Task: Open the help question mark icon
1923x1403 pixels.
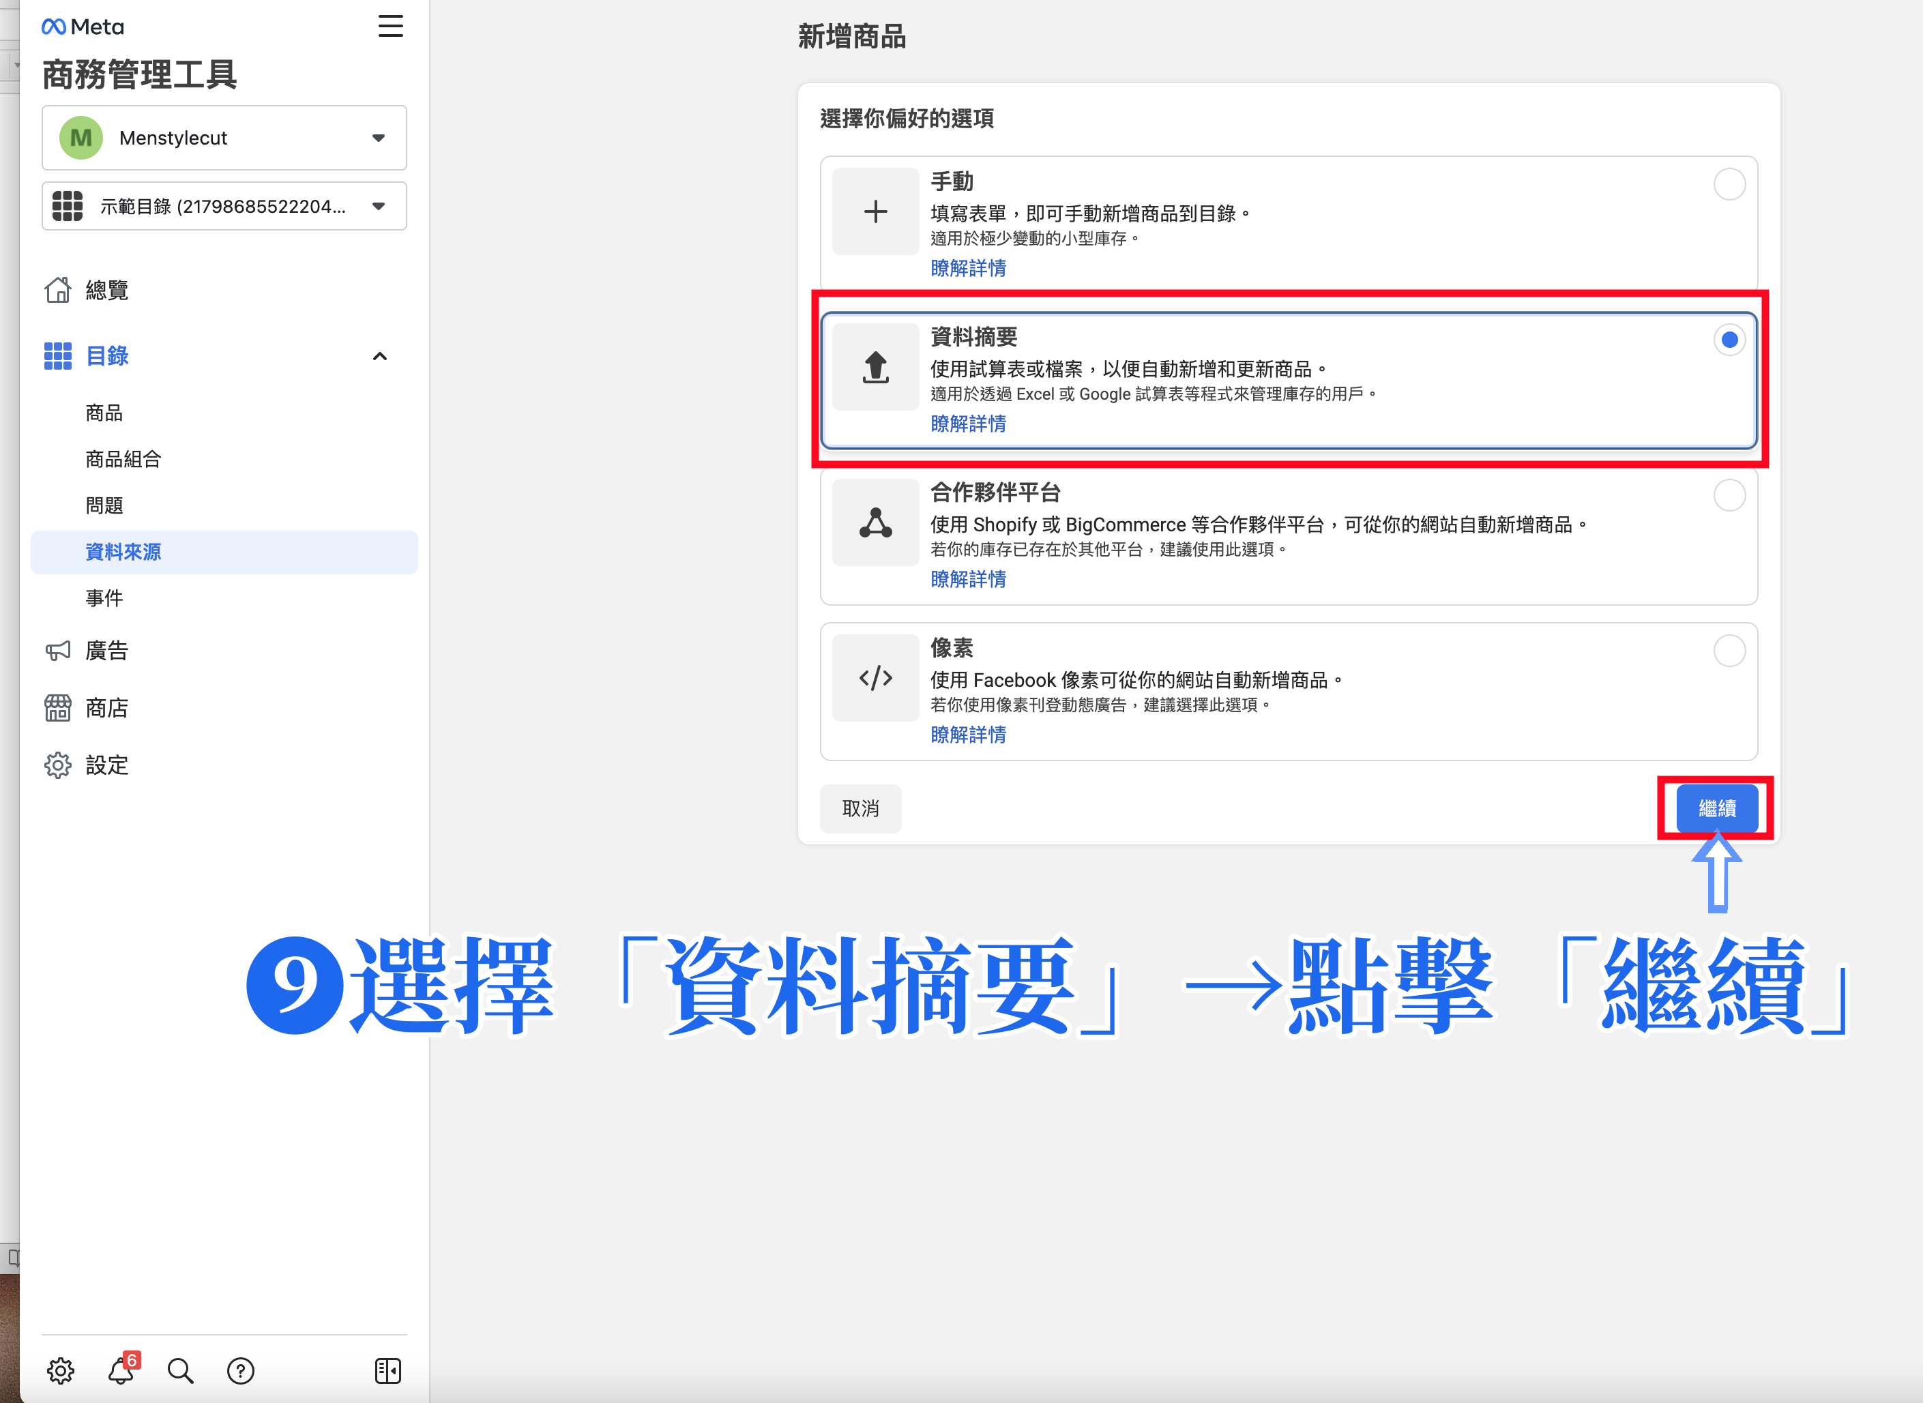Action: [x=240, y=1371]
